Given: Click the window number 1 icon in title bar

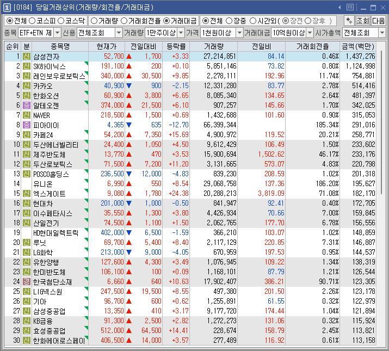Looking at the screenshot, I should click(x=7, y=8).
